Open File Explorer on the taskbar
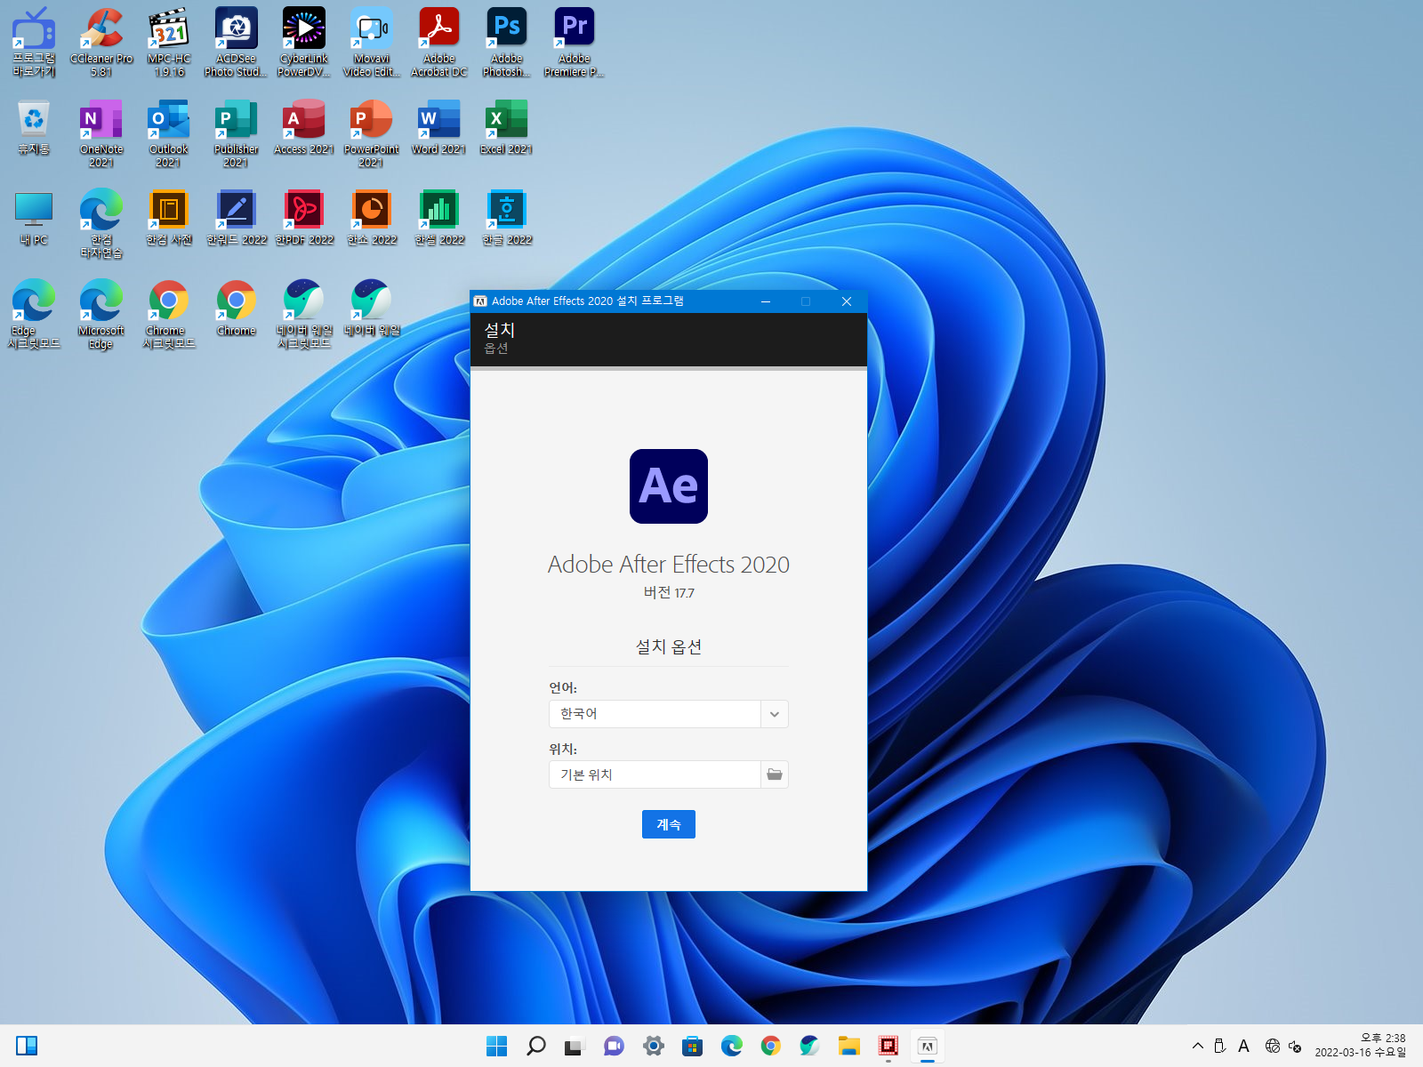 [x=849, y=1046]
